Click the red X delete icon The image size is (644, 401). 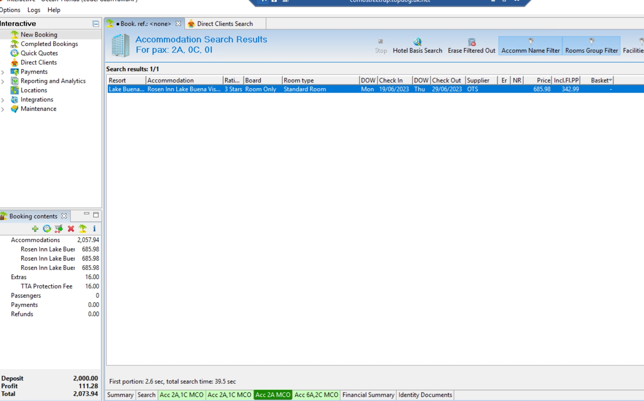(x=71, y=228)
